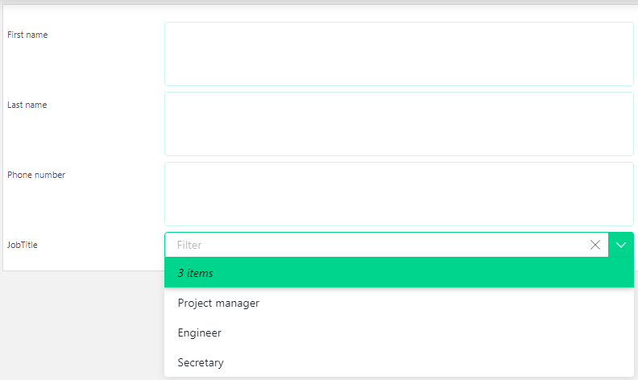Click the green '3 items' header row

400,272
